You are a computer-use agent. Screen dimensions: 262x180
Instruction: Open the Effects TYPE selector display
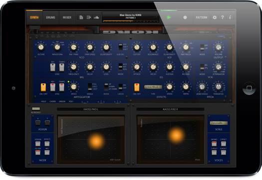(x=153, y=87)
